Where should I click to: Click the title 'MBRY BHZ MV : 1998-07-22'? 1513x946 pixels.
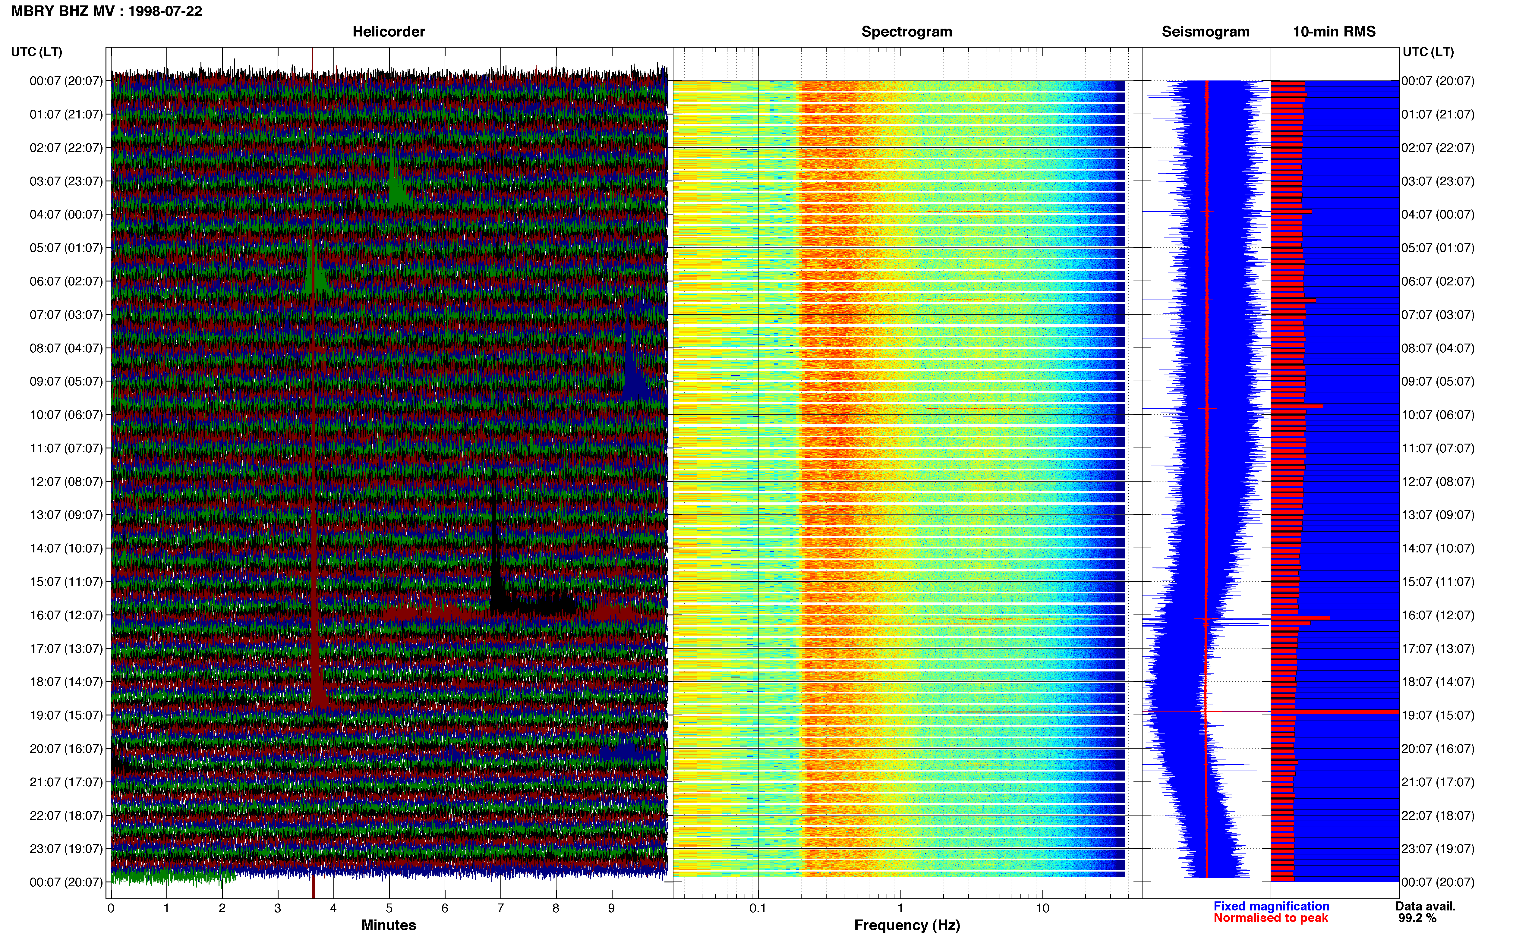pyautogui.click(x=106, y=11)
